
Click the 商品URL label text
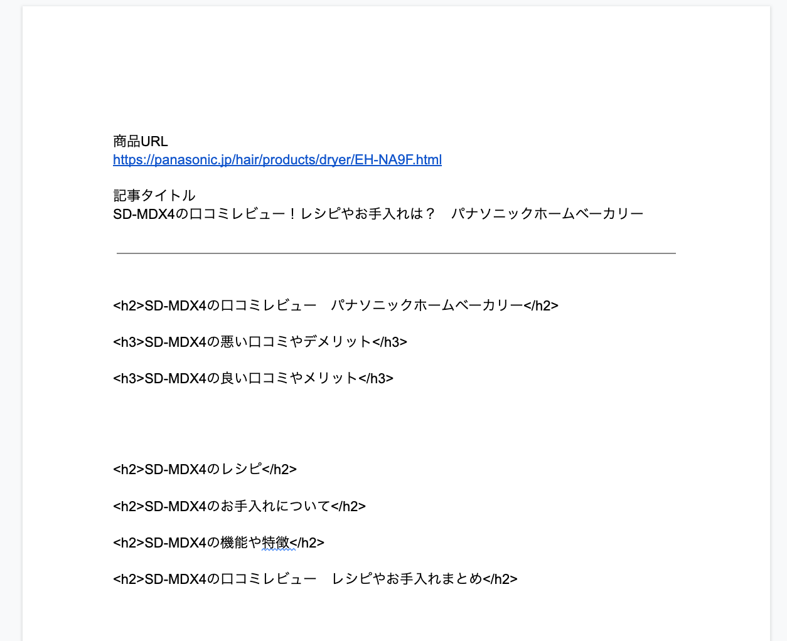pyautogui.click(x=141, y=142)
